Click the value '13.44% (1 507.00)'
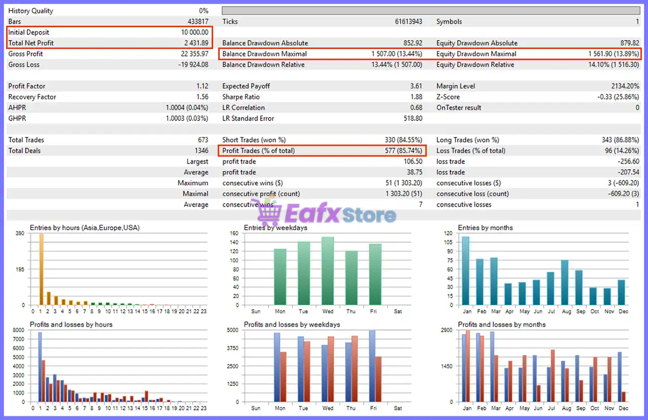 point(397,65)
